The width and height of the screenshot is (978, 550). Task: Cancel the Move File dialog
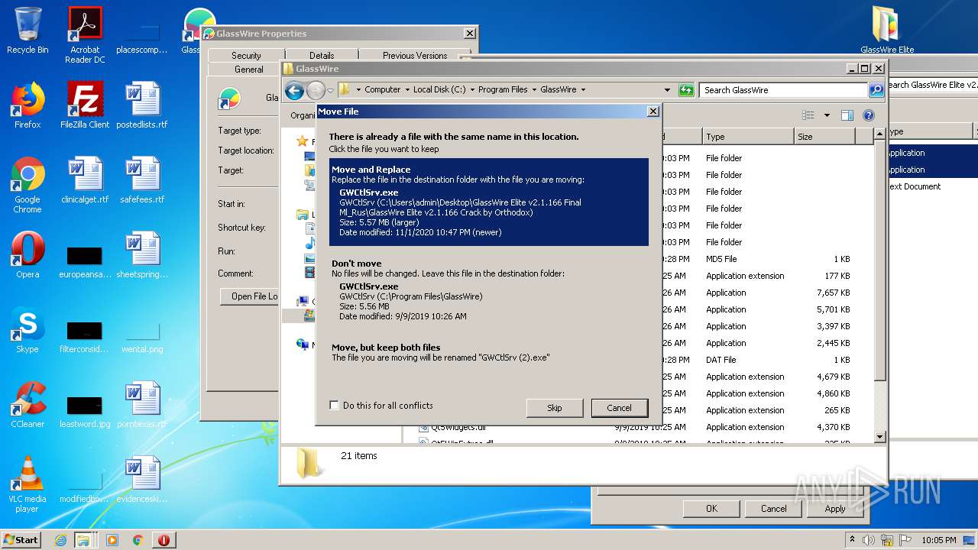619,408
